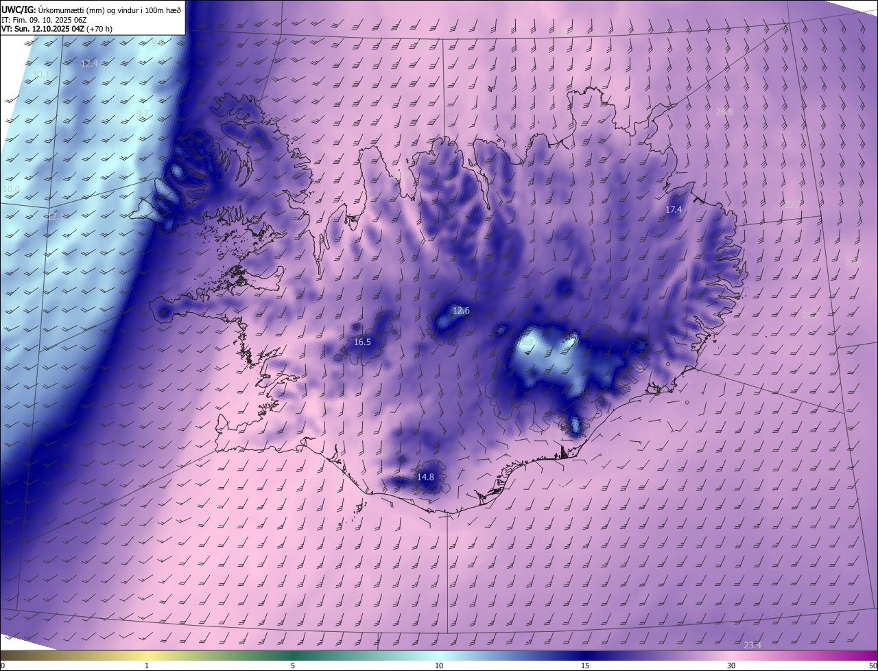Click the 10.0 value label on the map
The height and width of the screenshot is (671, 878).
(11, 189)
